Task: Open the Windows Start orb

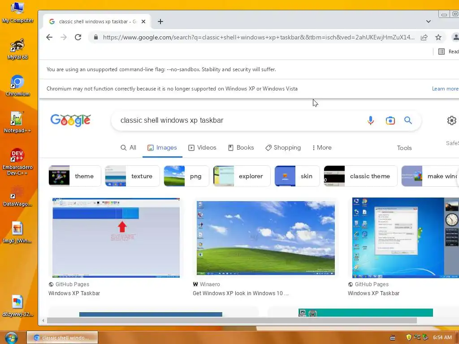Action: click(x=11, y=338)
